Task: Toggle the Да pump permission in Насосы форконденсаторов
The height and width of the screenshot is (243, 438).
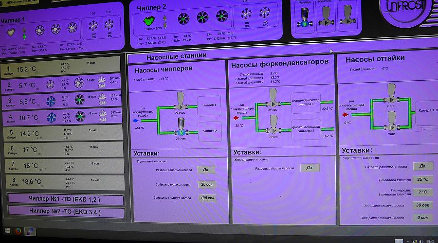Action: click(310, 168)
